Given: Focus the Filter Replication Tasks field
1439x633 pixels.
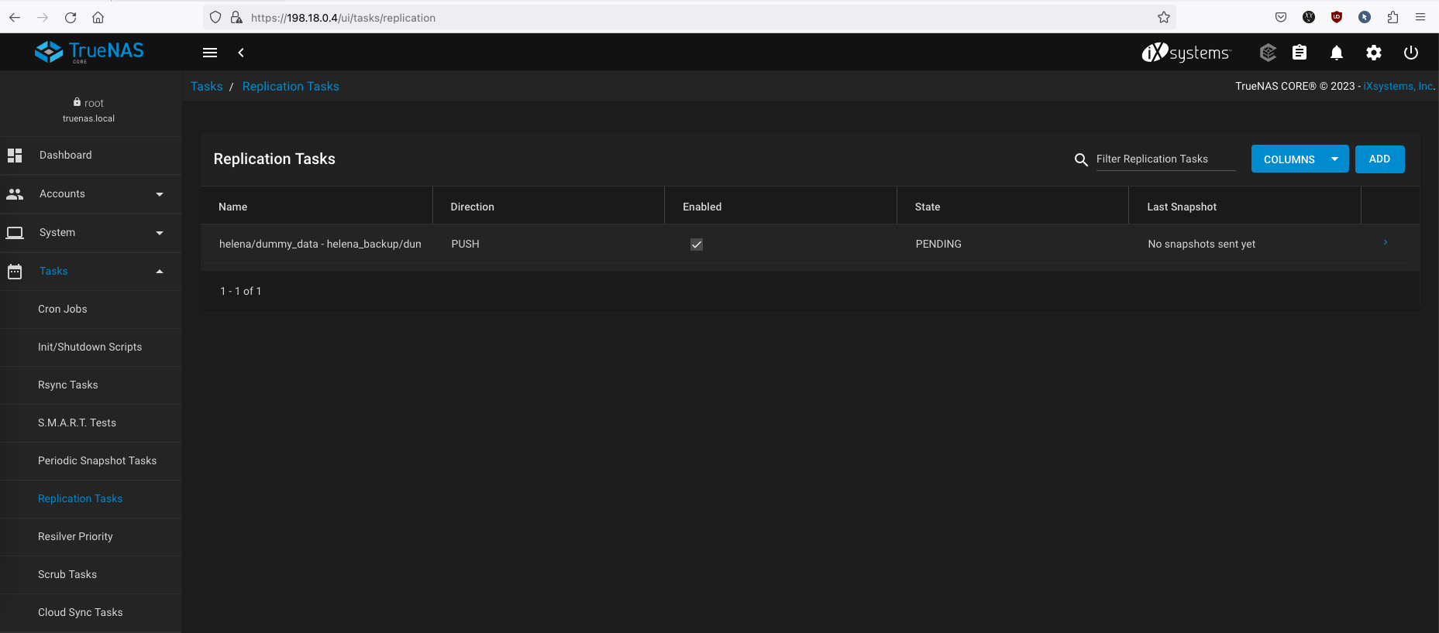Looking at the screenshot, I should [1165, 159].
